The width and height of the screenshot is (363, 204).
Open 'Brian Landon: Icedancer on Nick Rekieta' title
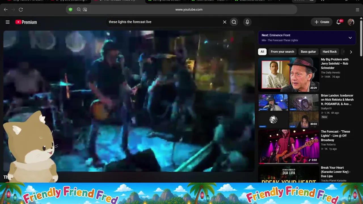(x=337, y=100)
